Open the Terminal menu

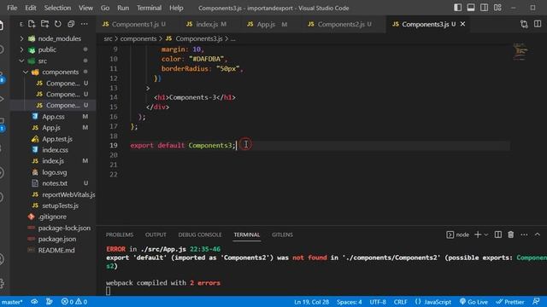149,8
